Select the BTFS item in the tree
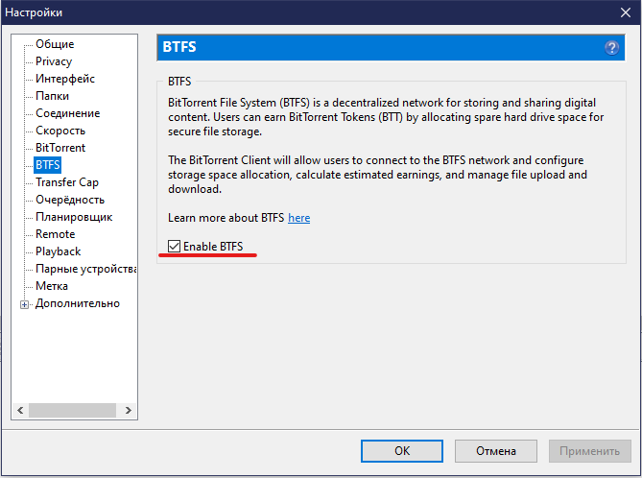 (x=47, y=165)
